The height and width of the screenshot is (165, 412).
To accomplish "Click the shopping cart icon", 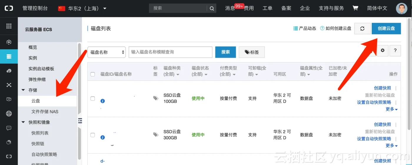I will (355, 8).
